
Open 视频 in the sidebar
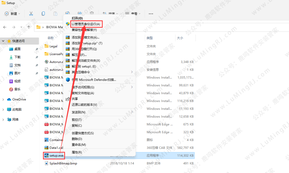[17, 81]
